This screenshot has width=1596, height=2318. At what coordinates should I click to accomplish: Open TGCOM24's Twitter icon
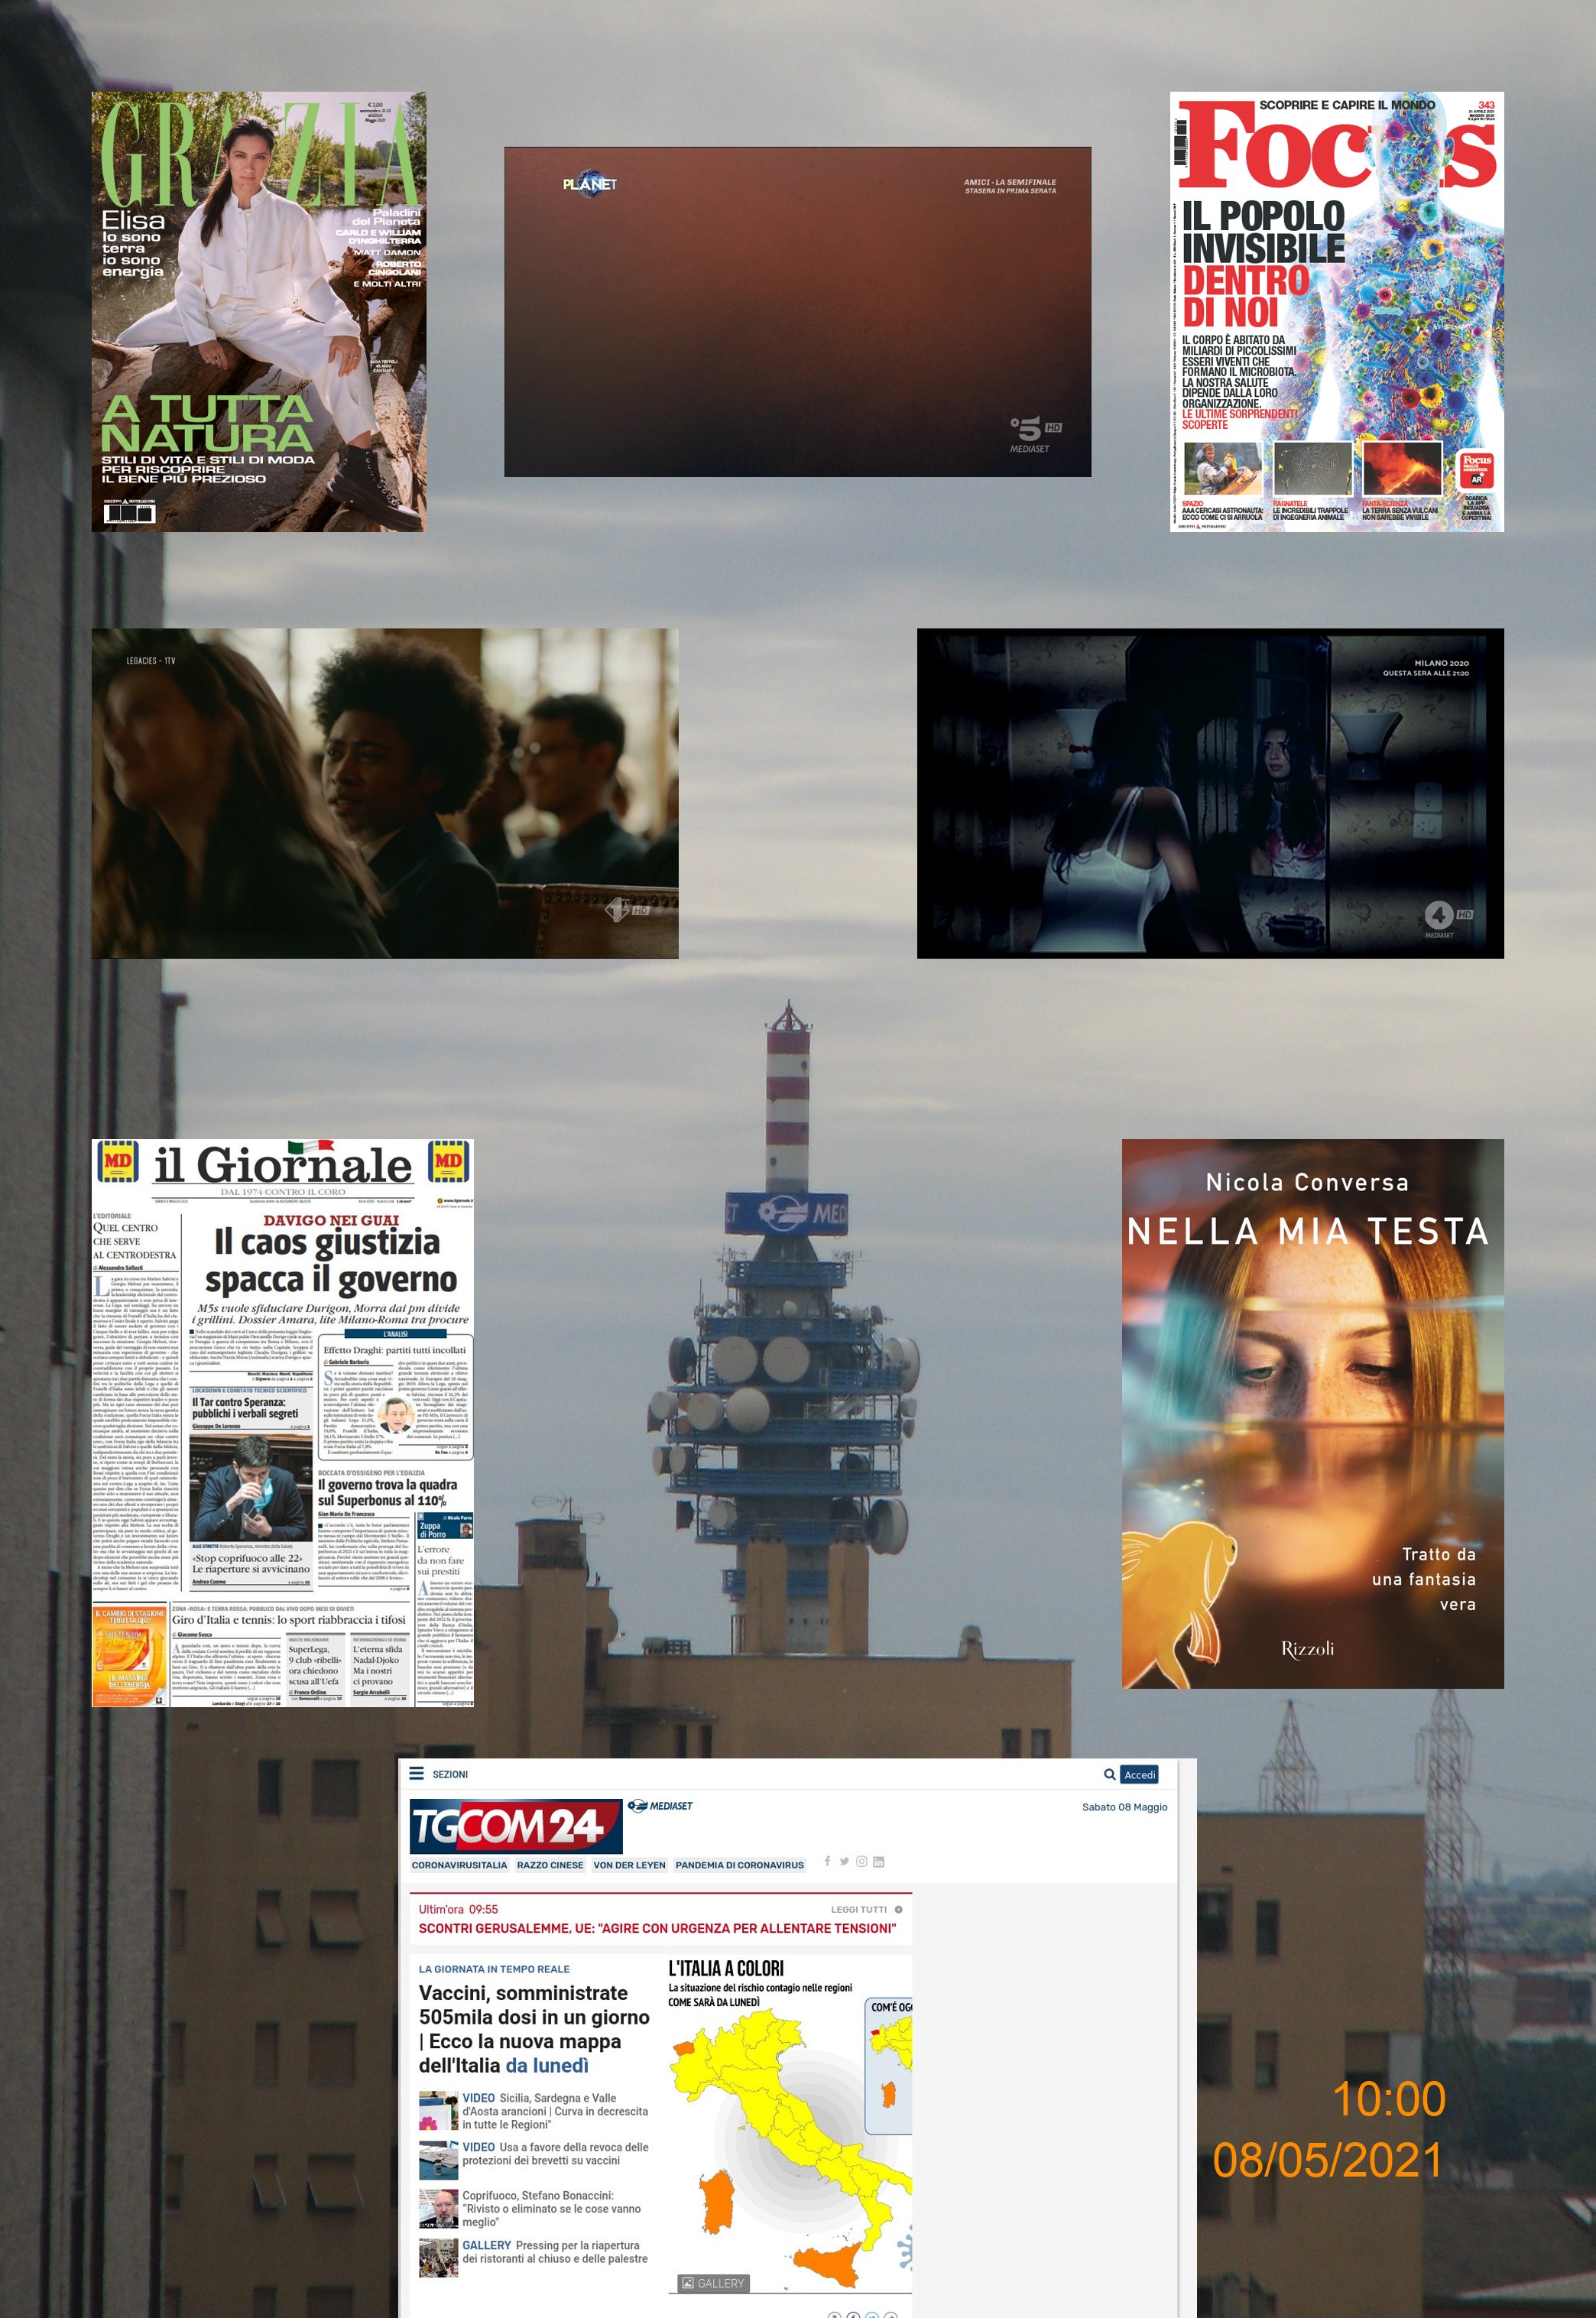844,1861
